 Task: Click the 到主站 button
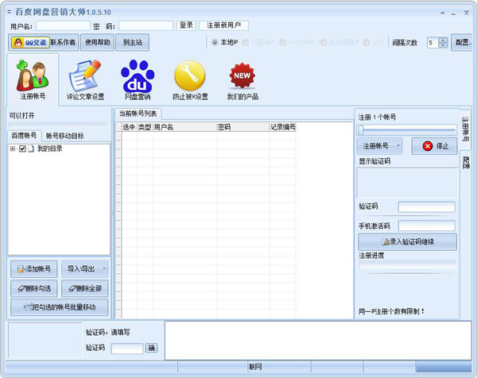[x=132, y=42]
